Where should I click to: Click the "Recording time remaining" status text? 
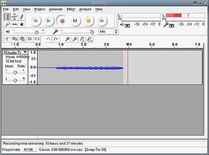(43, 144)
